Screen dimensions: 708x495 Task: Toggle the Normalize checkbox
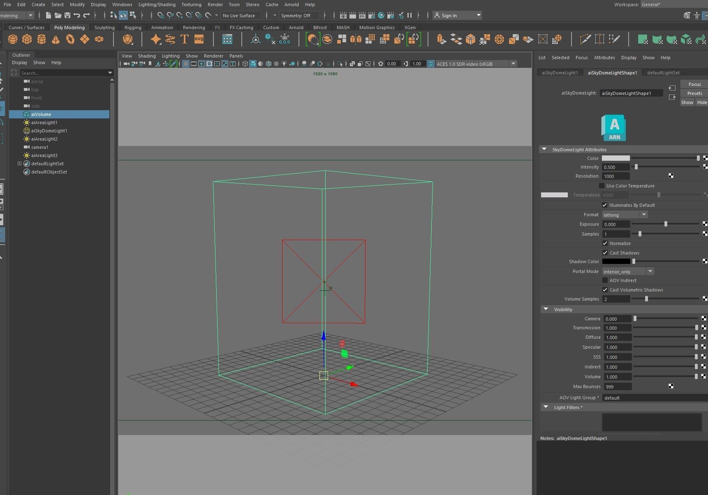pyautogui.click(x=605, y=243)
